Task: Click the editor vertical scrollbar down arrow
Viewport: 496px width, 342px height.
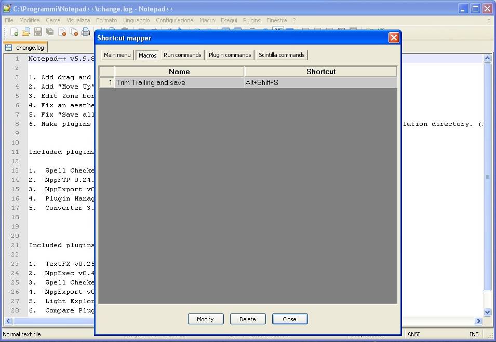Action: 487,312
